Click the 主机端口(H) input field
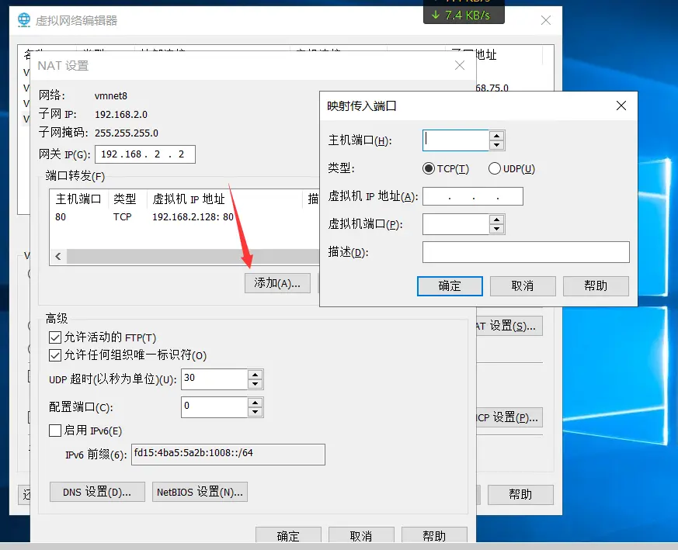This screenshot has height=550, width=678. [456, 140]
